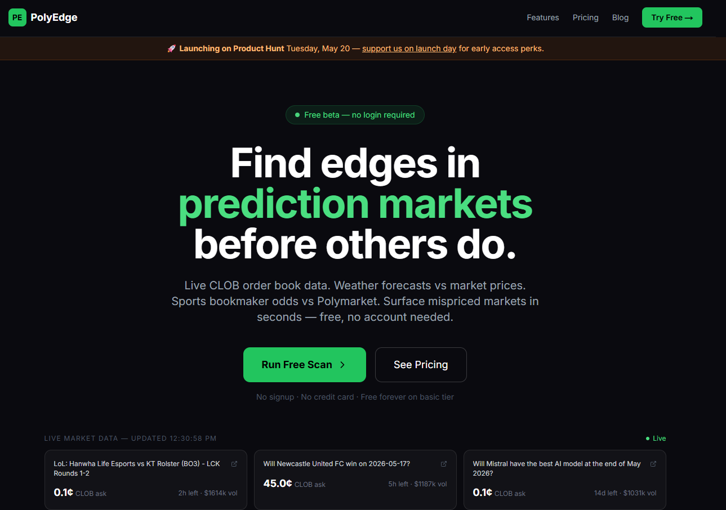This screenshot has height=510, width=726.
Task: Open the Mistral best AI model market card
Action: [565, 480]
